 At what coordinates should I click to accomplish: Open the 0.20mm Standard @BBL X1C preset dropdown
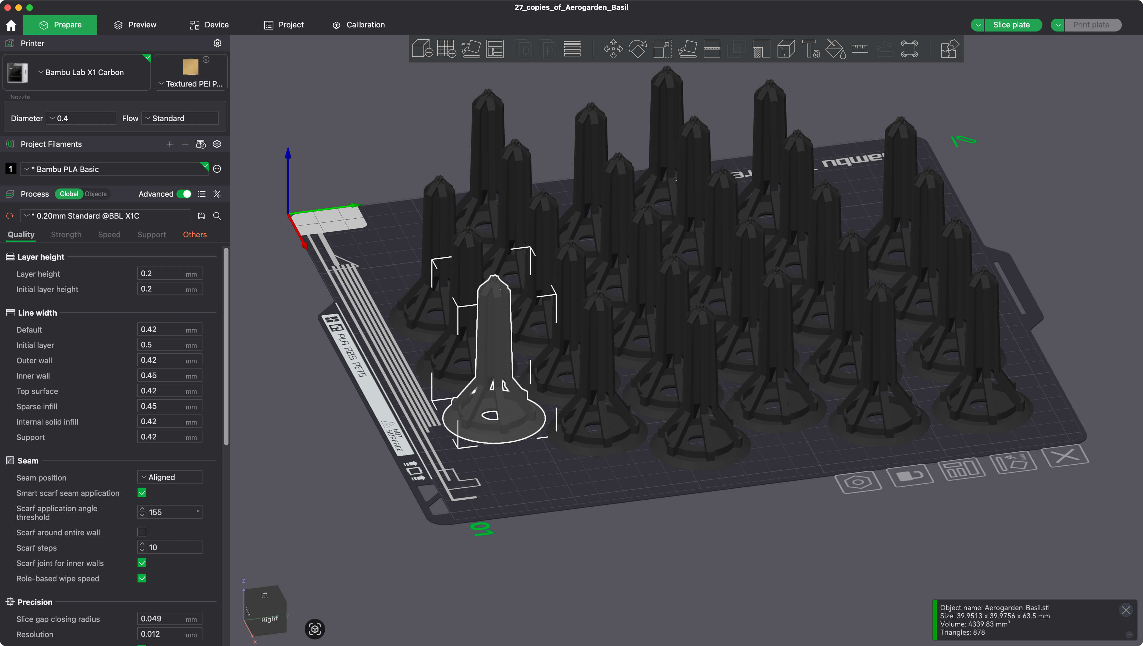tap(105, 216)
